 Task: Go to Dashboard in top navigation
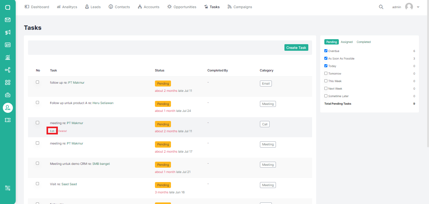37,7
